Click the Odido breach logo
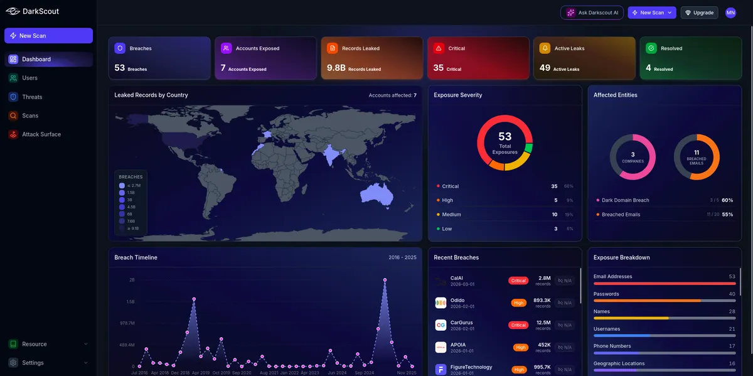Image resolution: width=753 pixels, height=376 pixels. pyautogui.click(x=441, y=303)
